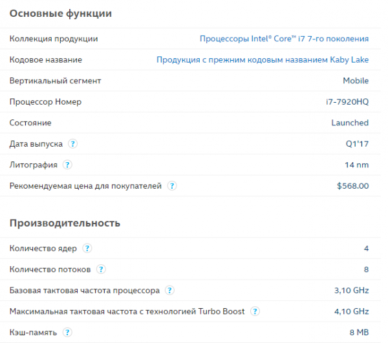Select the i7-7920HQ processor number value
This screenshot has width=388, height=343.
(347, 102)
